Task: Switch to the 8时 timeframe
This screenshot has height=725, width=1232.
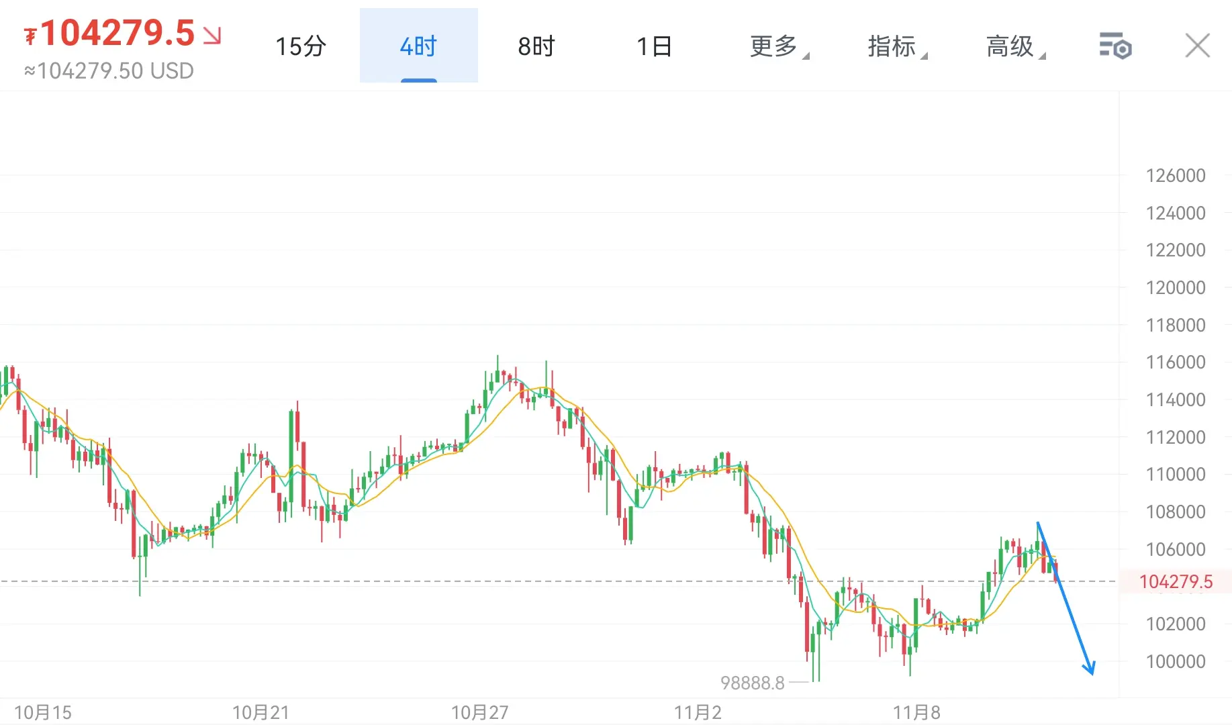Action: [x=536, y=46]
